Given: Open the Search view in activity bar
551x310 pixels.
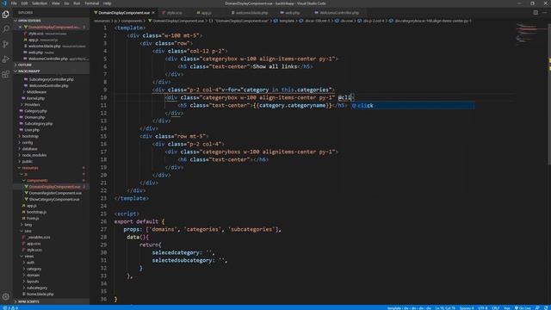Looking at the screenshot, I should tap(6, 29).
